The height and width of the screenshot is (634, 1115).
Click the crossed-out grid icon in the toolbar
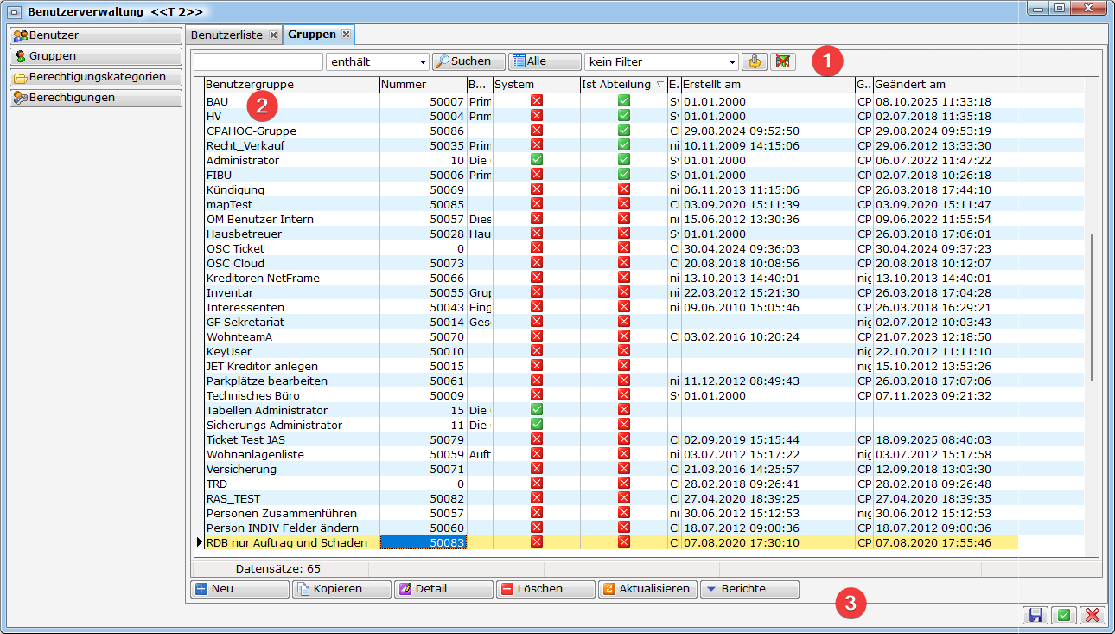782,62
